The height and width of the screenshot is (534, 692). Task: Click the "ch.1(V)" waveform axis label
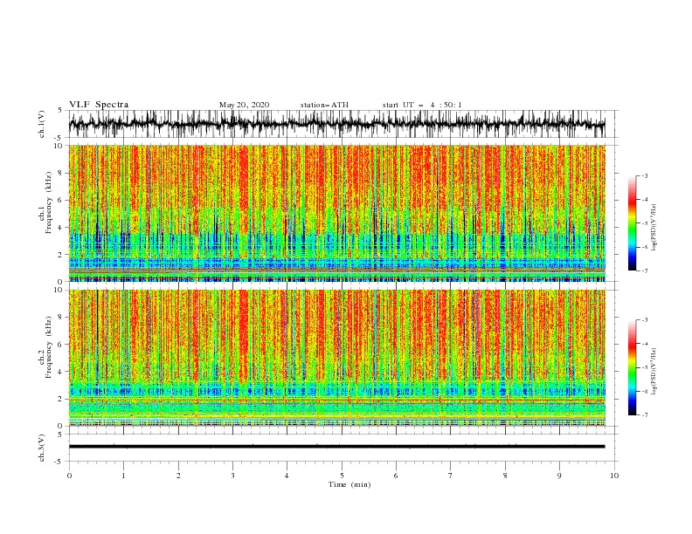pos(42,124)
